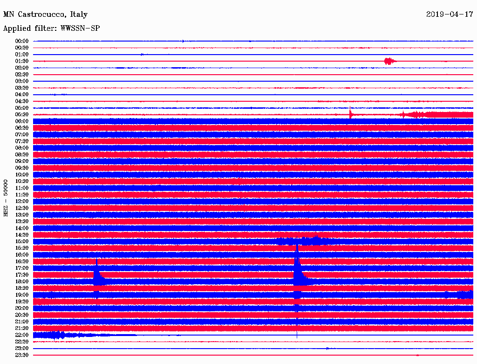The image size is (477, 364).
Task: Click the 17:00 time label
Action: 22,268
